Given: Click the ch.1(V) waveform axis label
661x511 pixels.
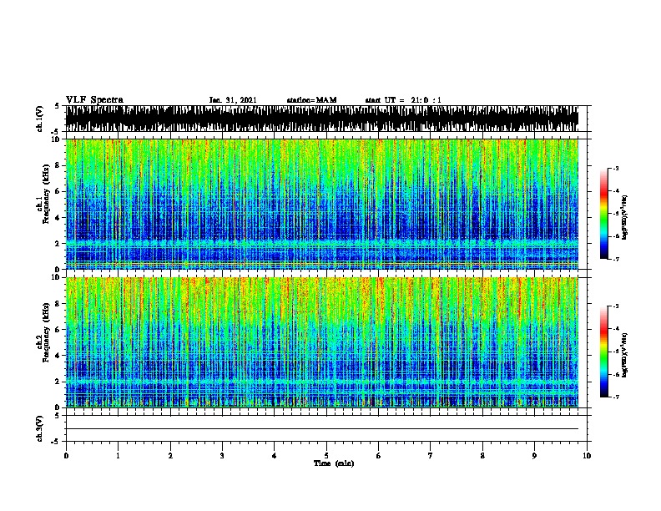Looking at the screenshot, I should [x=39, y=119].
